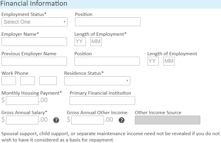Click the disabled Other Income Source field
The width and height of the screenshot is (221, 143).
pyautogui.click(x=168, y=120)
